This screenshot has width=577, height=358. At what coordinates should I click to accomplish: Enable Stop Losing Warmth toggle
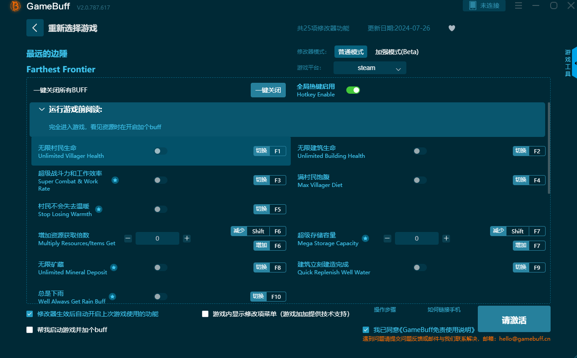tap(161, 209)
